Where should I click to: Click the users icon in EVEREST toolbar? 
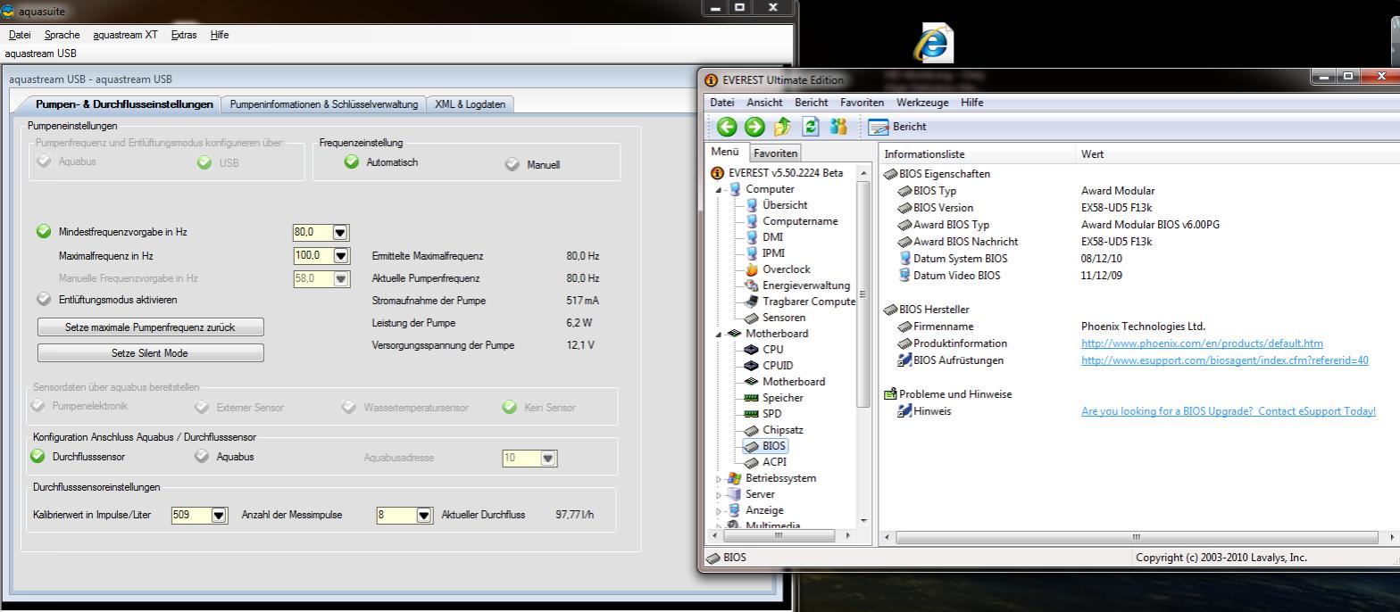[837, 127]
